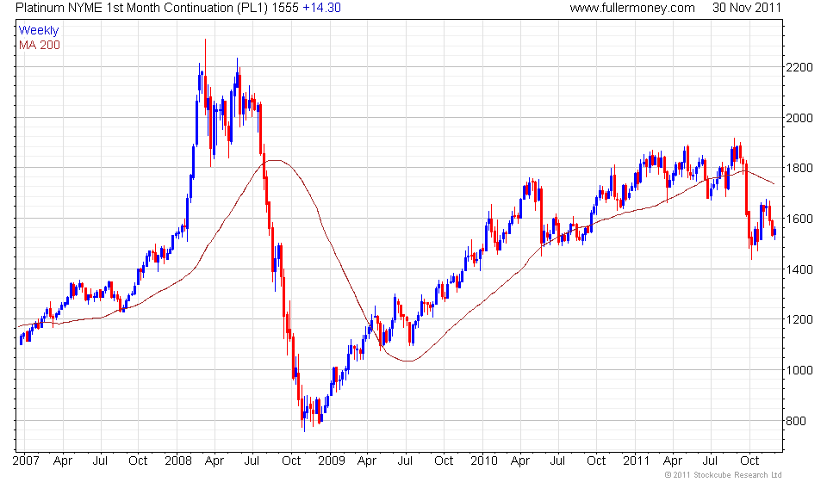The height and width of the screenshot is (482, 827).
Task: Click the '2011' year label on time axis
Action: (636, 461)
